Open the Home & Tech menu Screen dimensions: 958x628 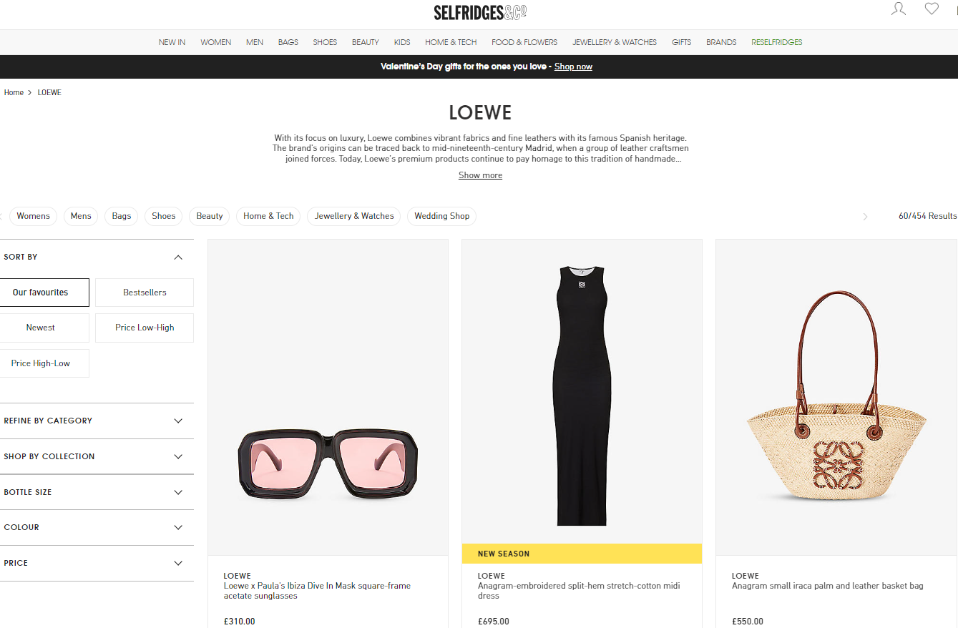(451, 42)
